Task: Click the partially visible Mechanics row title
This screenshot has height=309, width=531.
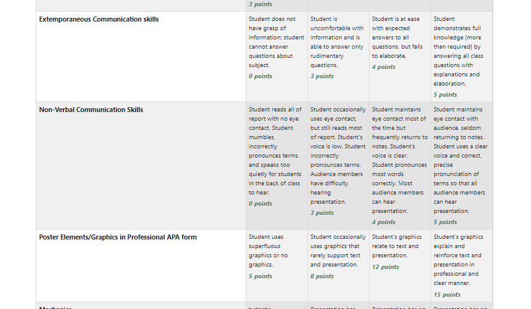Action: (55, 307)
